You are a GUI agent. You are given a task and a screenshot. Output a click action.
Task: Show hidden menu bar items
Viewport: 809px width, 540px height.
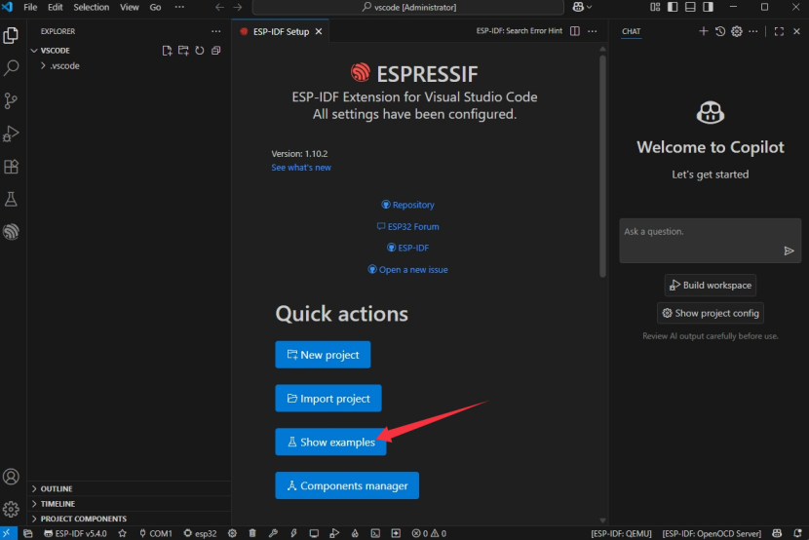tap(179, 7)
